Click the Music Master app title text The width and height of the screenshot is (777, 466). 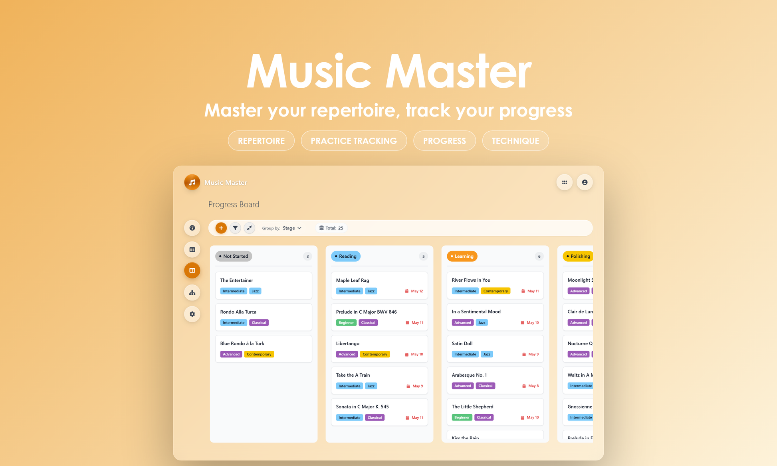(226, 182)
